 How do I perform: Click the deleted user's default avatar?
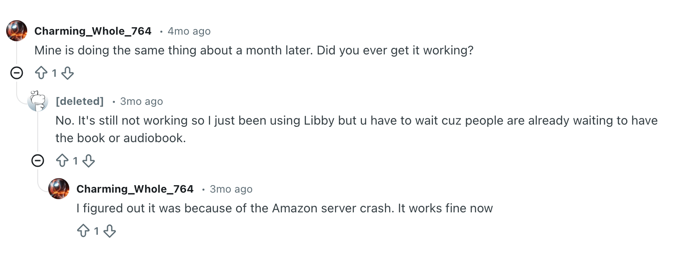tap(38, 101)
